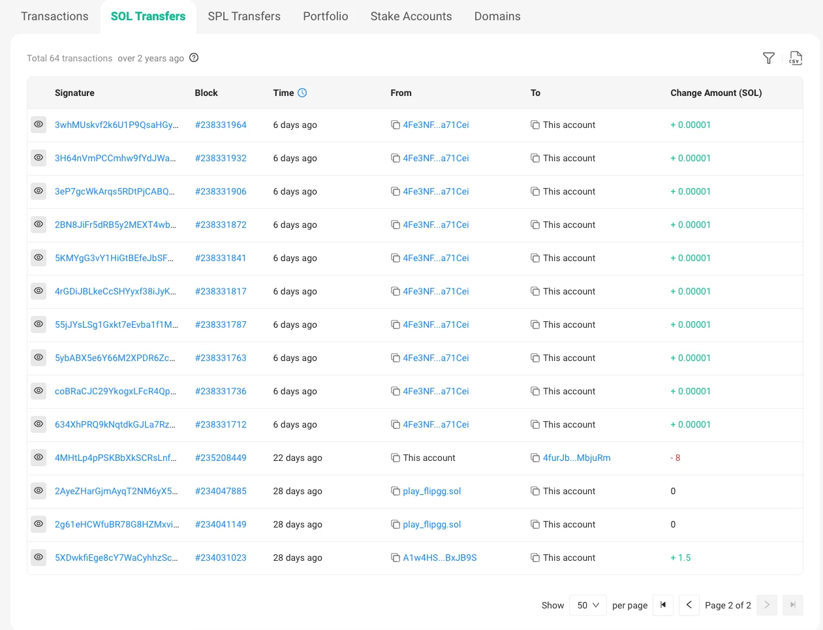Go to the previous page arrow
The height and width of the screenshot is (630, 823).
coord(689,605)
